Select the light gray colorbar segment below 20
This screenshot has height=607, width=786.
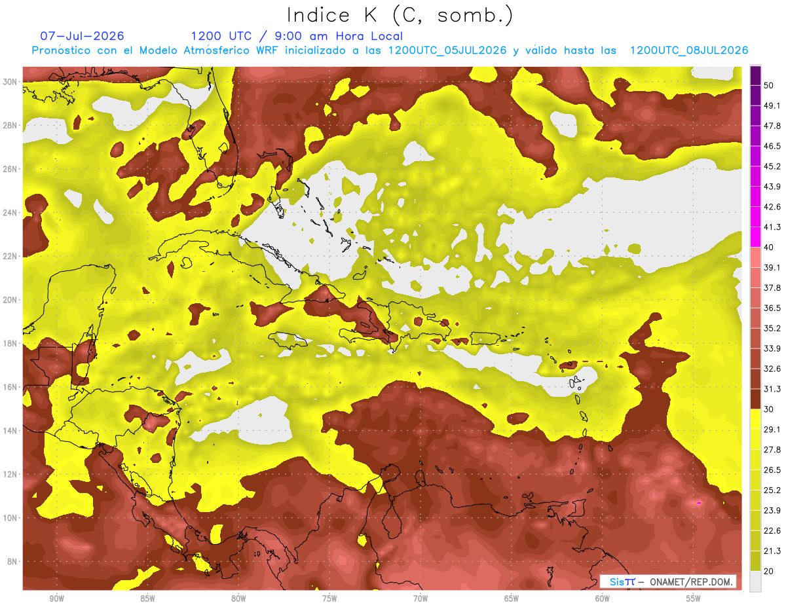click(755, 581)
